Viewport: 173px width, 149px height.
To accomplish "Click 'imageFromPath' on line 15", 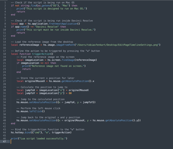I will (65, 45).
